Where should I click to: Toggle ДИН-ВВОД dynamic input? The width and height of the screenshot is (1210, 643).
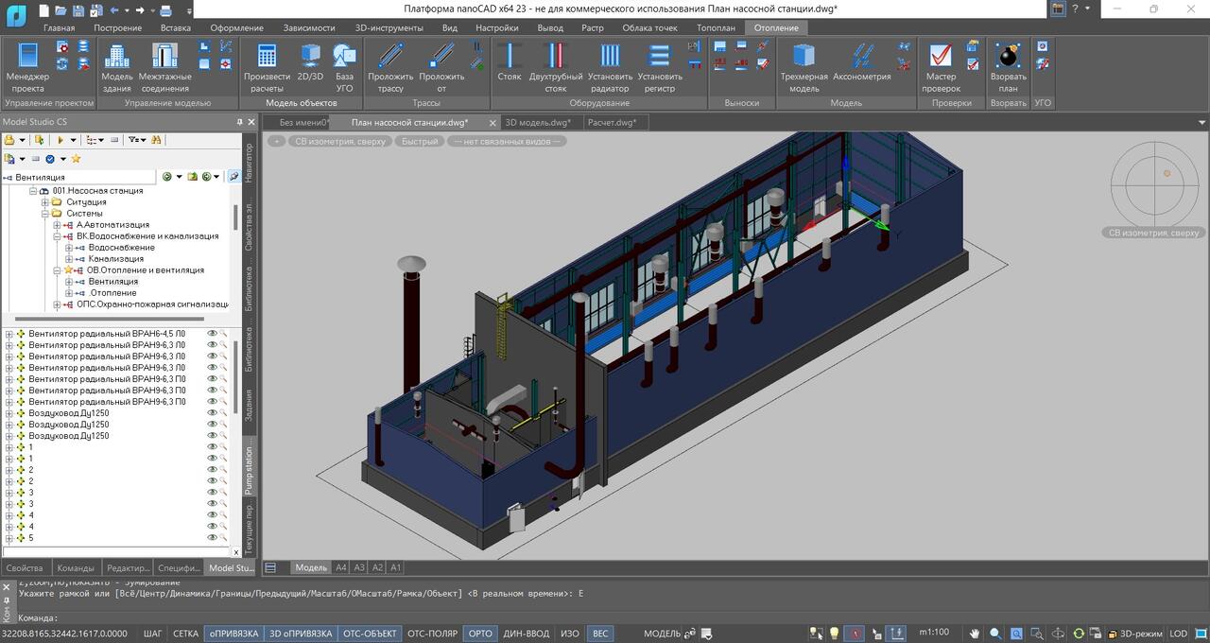click(x=526, y=634)
